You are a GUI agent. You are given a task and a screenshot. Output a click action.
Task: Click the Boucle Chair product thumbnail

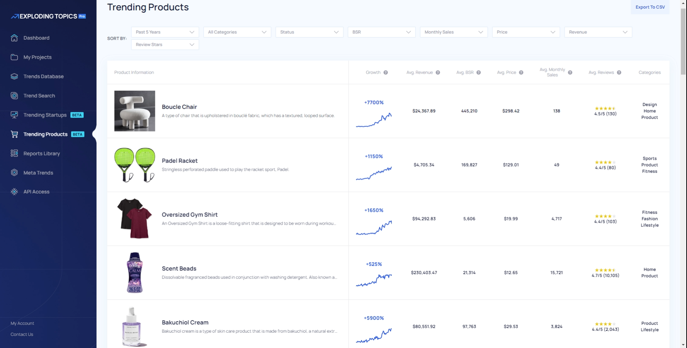tap(135, 111)
